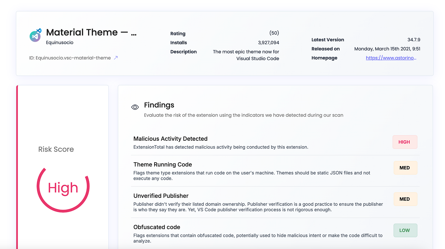The width and height of the screenshot is (445, 249).
Task: Click the release date Monday, March 15th 2021
Action: 387,49
